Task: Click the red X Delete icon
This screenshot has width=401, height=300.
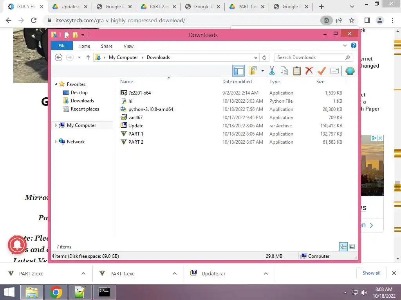Action: 309,70
